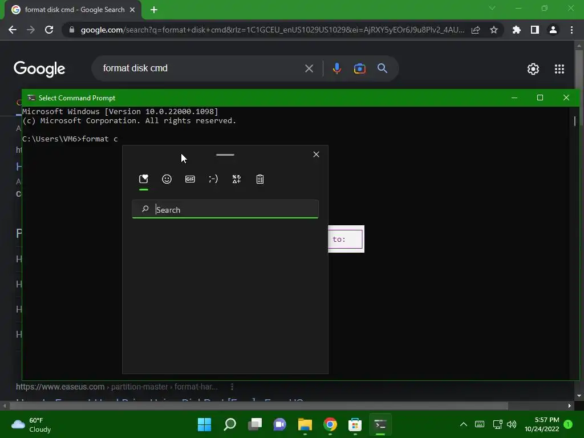Screen dimensions: 584x438
Task: Go back in Chrome
Action: click(x=13, y=30)
